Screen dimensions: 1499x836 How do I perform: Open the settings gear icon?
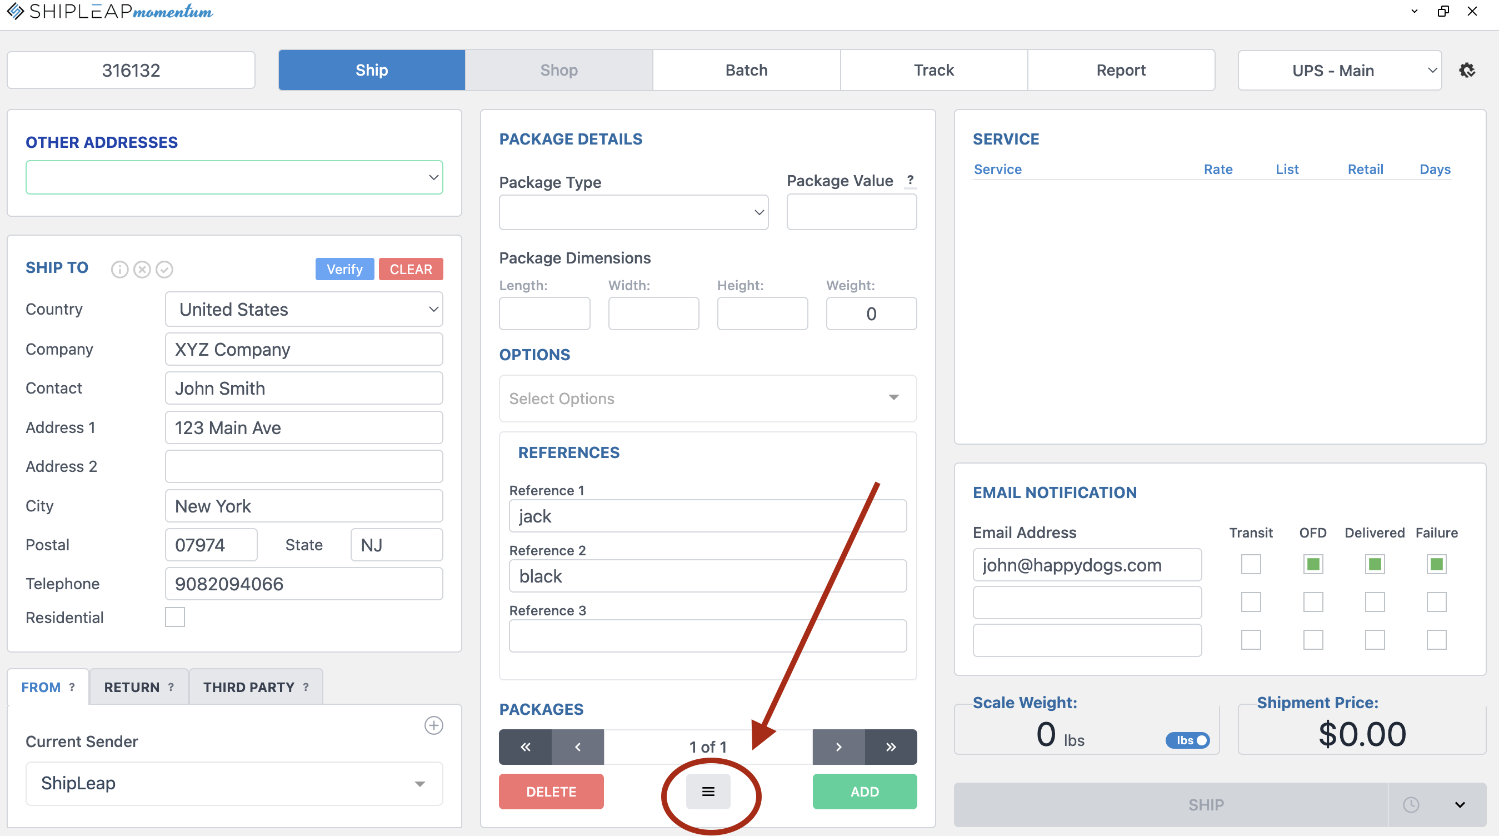(x=1467, y=71)
